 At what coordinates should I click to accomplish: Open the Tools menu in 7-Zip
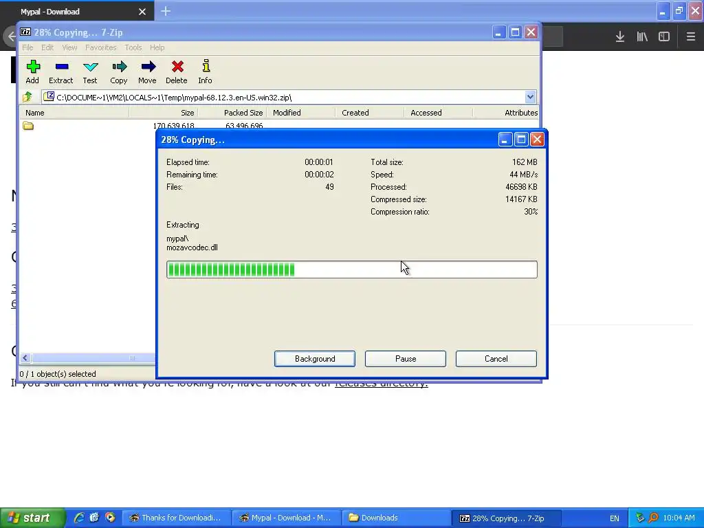coord(133,47)
